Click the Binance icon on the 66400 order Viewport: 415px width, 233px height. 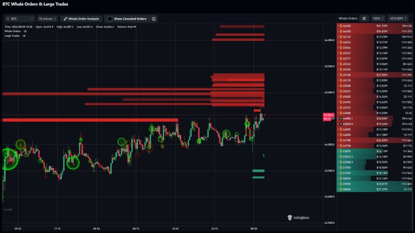pos(341,32)
